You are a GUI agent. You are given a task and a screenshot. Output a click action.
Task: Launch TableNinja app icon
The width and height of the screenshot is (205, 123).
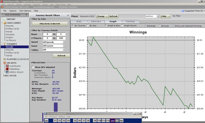[x=7, y=69]
